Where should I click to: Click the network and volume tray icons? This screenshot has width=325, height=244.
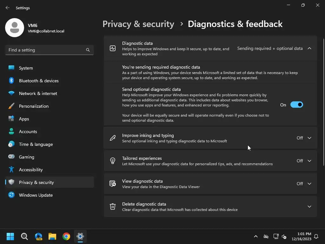(280, 236)
